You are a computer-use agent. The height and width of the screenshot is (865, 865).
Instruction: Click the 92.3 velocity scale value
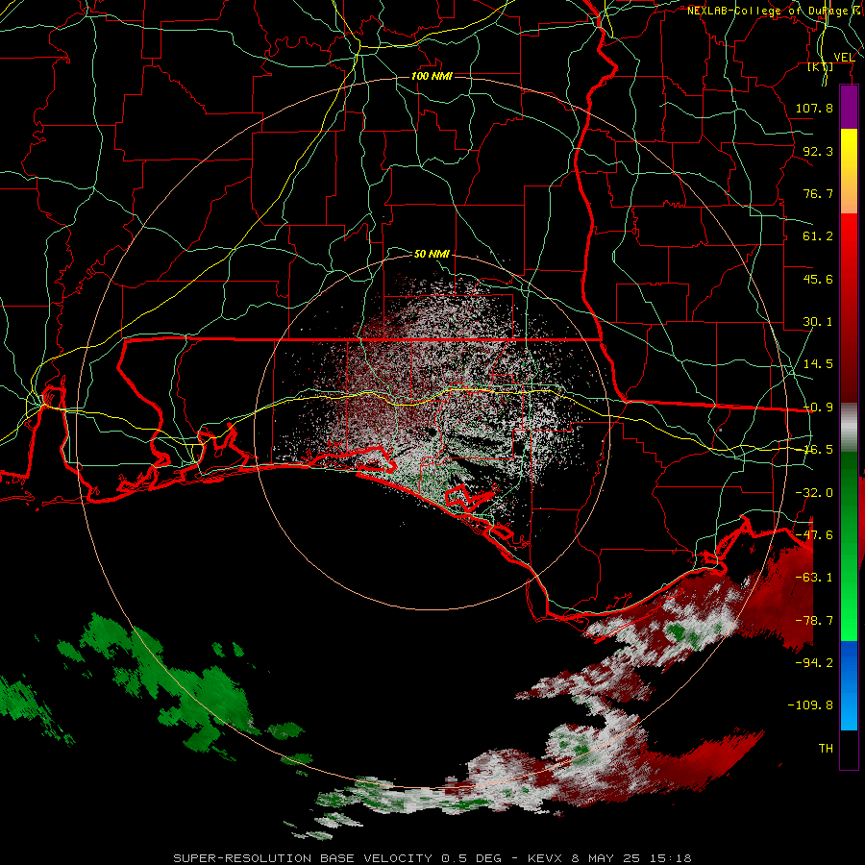point(818,151)
